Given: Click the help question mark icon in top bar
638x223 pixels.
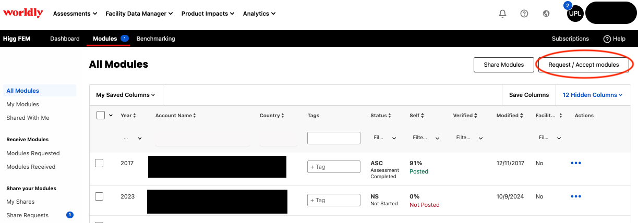Looking at the screenshot, I should (524, 14).
